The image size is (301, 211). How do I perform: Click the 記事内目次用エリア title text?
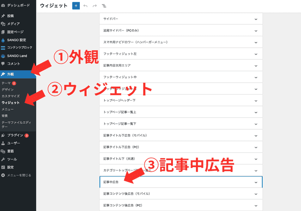(x=117, y=65)
